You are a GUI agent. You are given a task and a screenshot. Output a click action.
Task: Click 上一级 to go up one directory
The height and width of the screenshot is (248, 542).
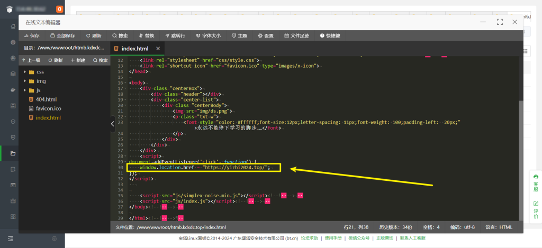point(31,60)
